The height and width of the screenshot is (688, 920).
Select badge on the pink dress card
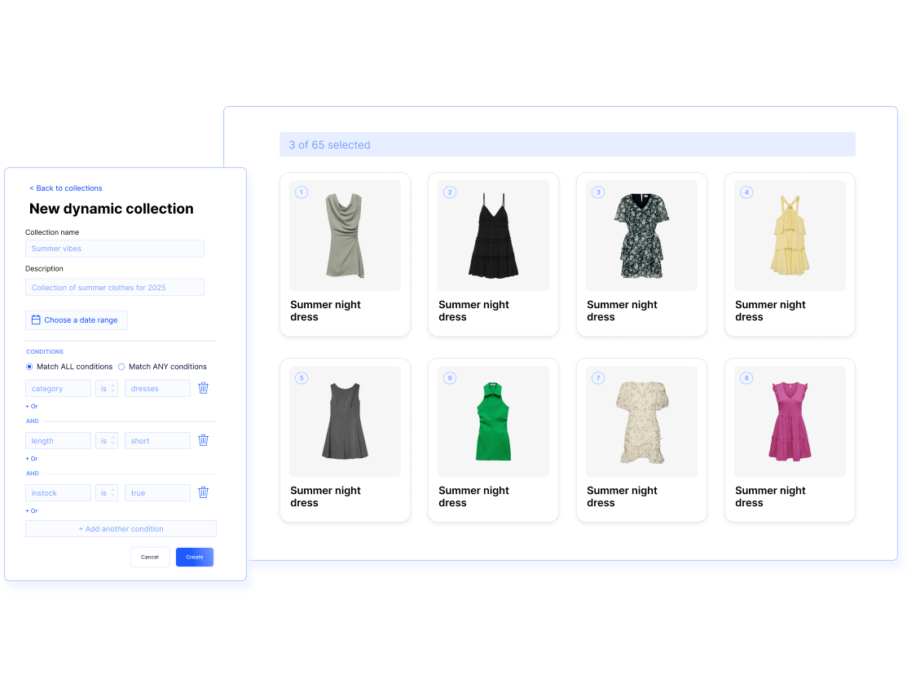coord(746,378)
